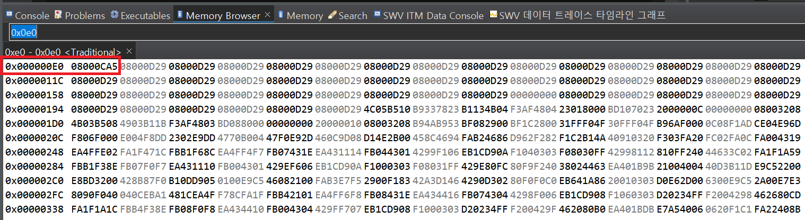Viewport: 805px width, 220px height.
Task: Select memory cell FB07431E
Action: coord(290,152)
